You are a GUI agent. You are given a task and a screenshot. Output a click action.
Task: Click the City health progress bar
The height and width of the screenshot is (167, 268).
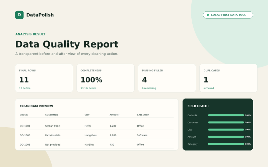coord(226,130)
